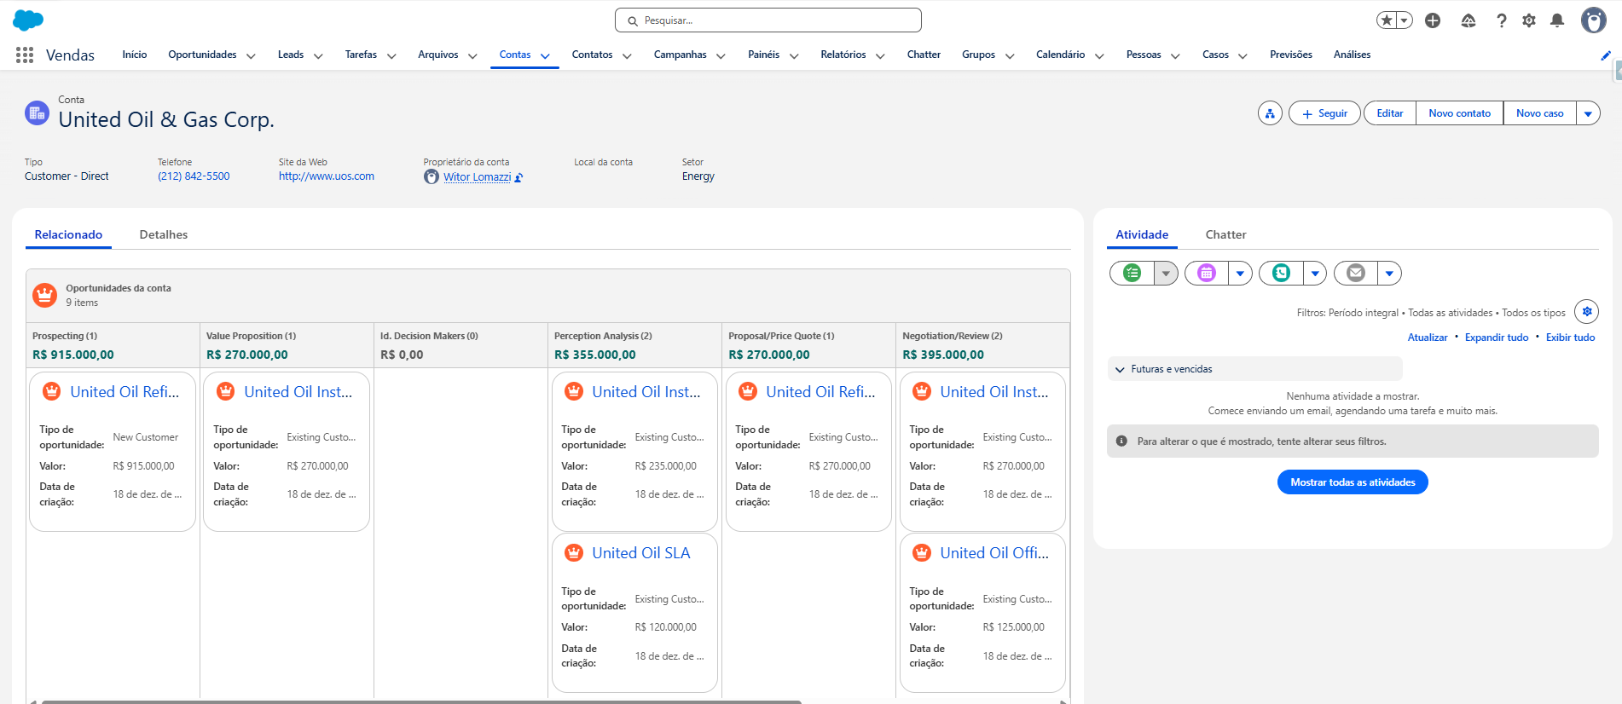Open the notifications bell
The image size is (1622, 704).
[1557, 20]
